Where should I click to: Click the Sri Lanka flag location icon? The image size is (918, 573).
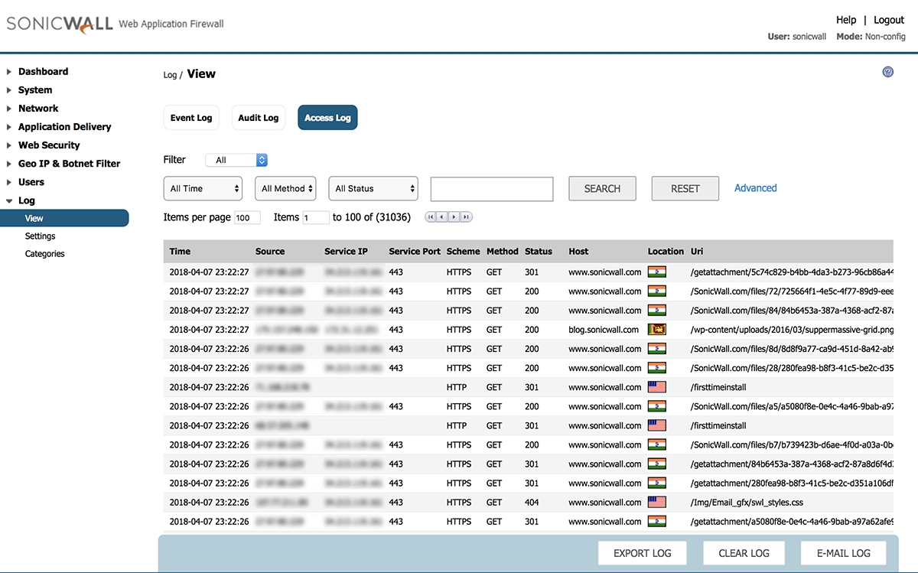[656, 330]
